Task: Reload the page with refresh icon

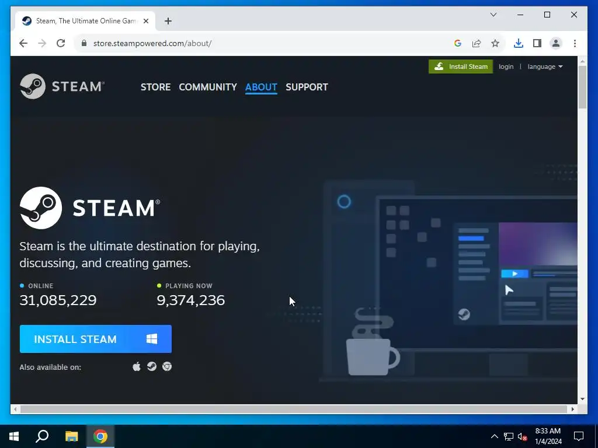Action: click(x=61, y=43)
